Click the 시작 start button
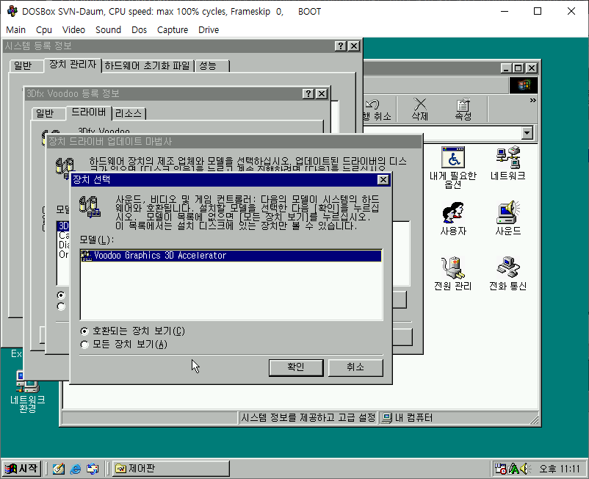This screenshot has width=589, height=479. point(21,469)
